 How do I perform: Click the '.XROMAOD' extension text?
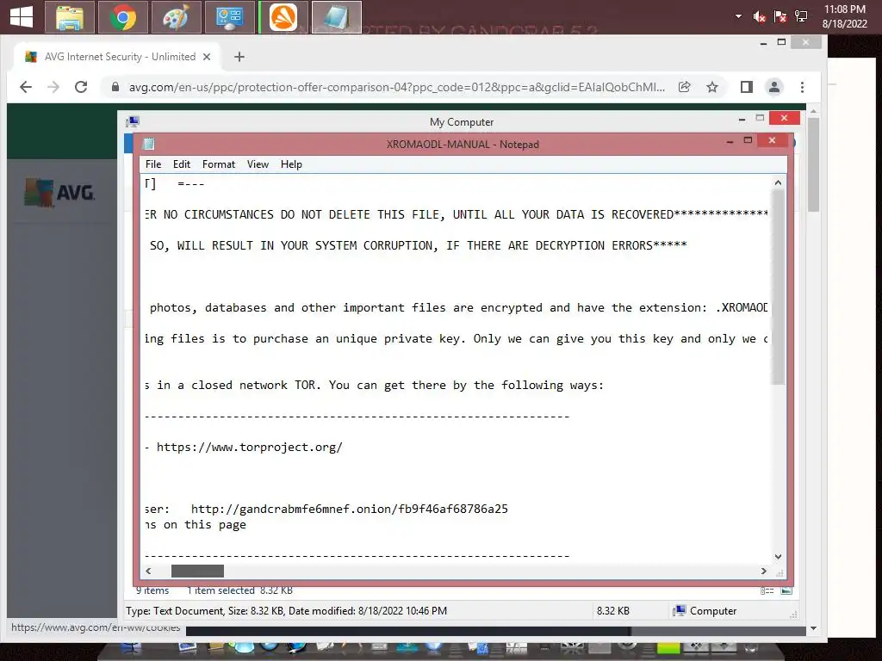pos(742,308)
